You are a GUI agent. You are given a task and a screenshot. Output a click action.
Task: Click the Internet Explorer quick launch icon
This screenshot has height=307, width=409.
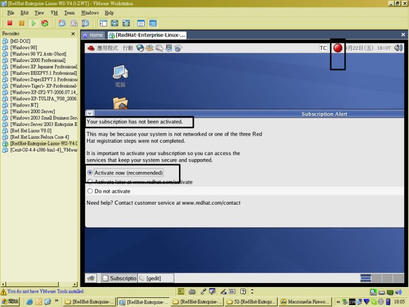coord(30,302)
